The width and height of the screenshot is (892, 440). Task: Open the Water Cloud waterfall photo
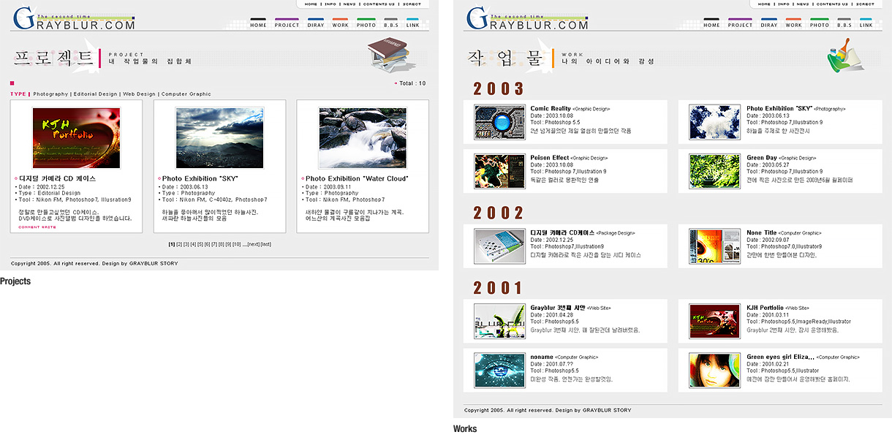tap(363, 138)
